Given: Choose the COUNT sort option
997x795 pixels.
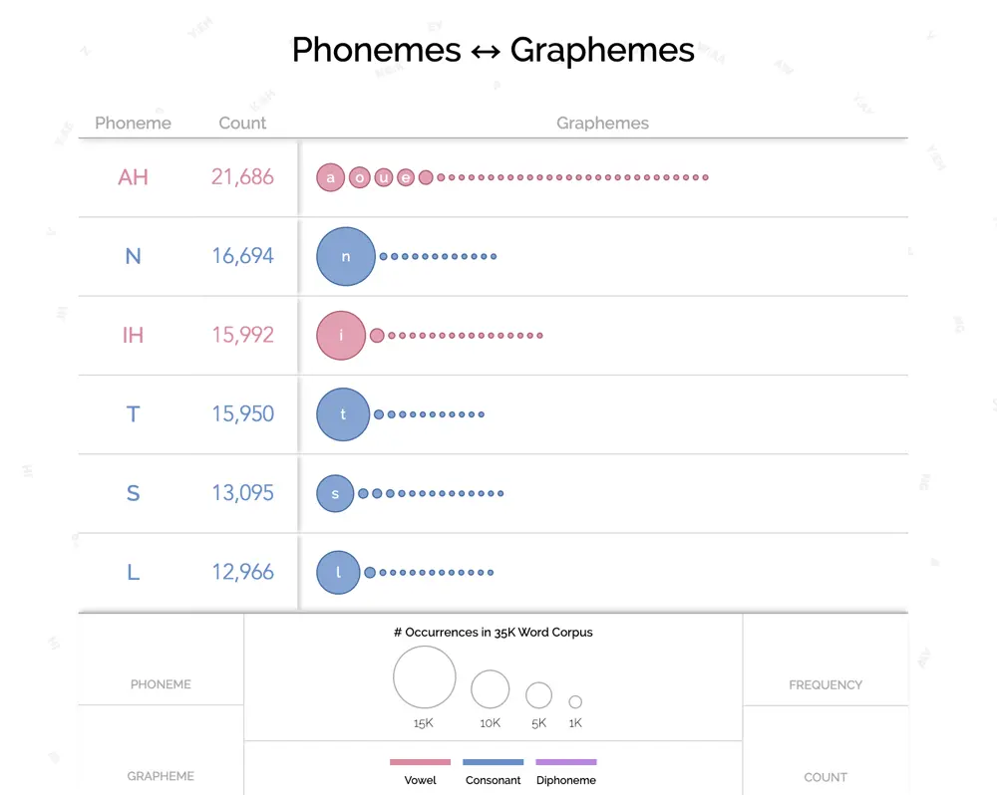Looking at the screenshot, I should (826, 777).
